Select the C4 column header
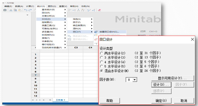This screenshot has height=106, width=198. [90, 48]
